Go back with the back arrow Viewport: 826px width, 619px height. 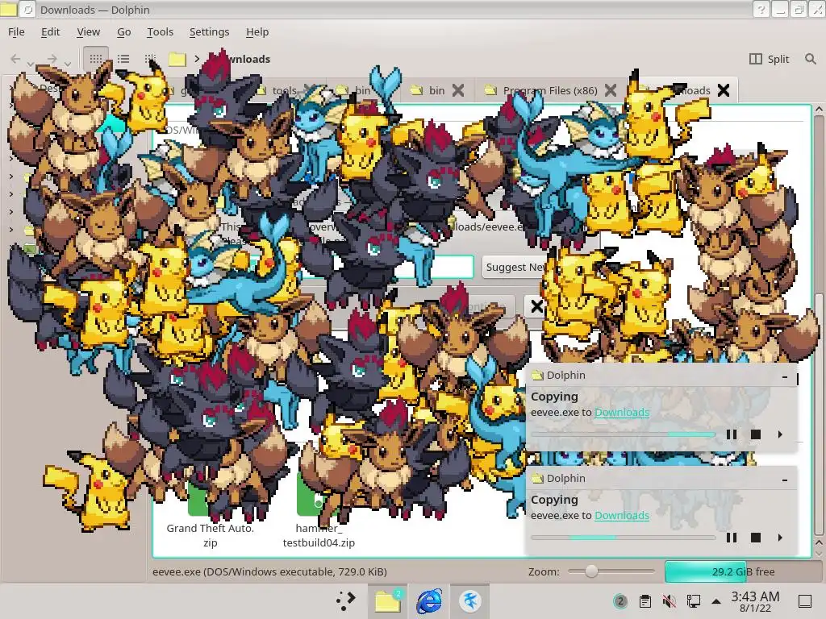[x=16, y=59]
